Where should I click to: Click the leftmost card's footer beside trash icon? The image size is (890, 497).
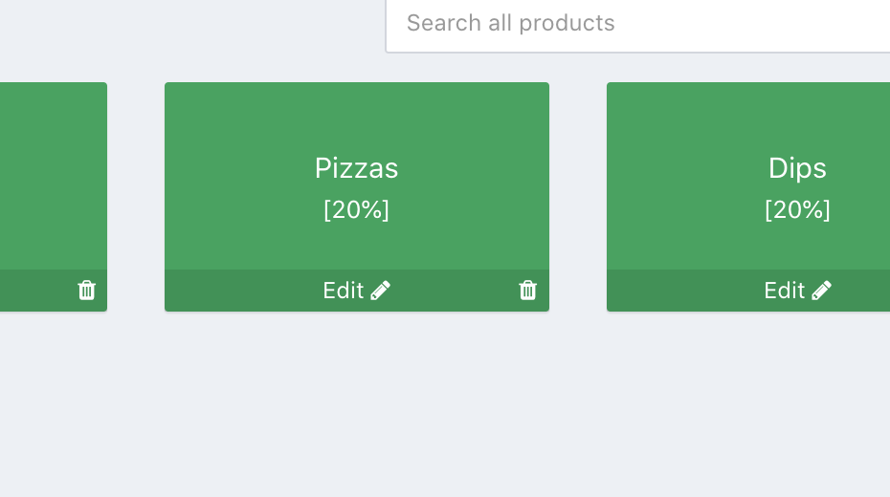[38, 291]
